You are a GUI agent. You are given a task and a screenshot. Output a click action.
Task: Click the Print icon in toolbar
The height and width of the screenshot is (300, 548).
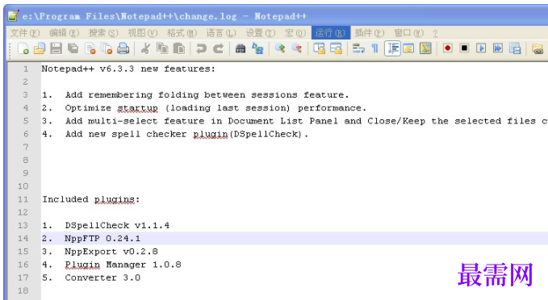point(123,48)
